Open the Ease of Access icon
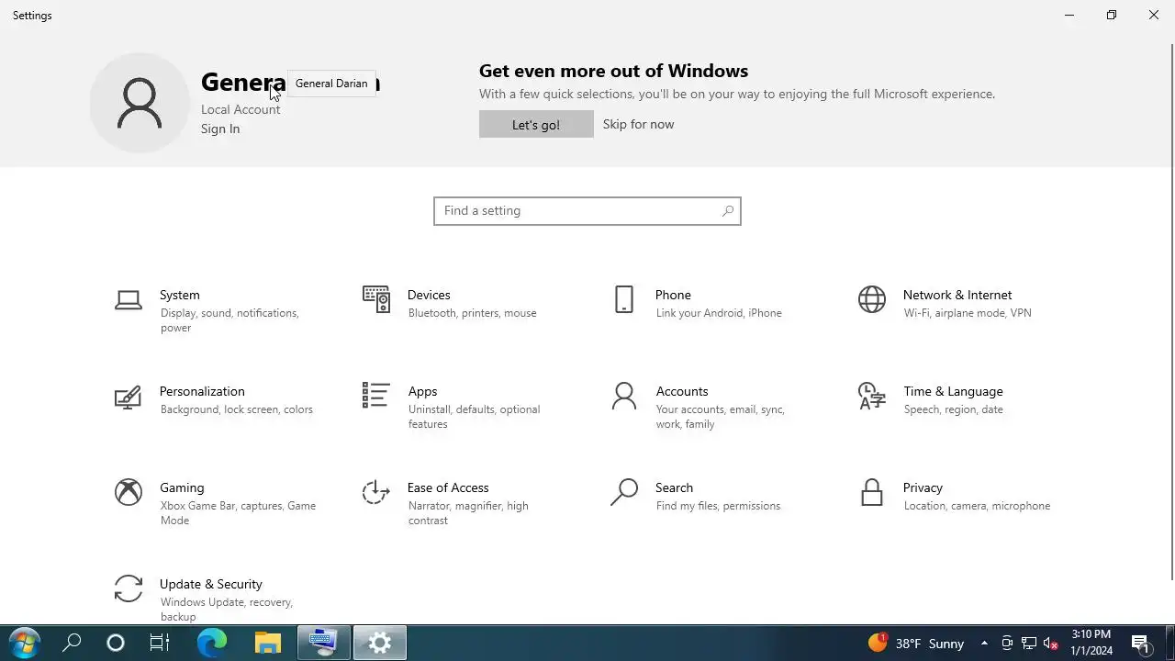This screenshot has height=661, width=1175. [376, 492]
